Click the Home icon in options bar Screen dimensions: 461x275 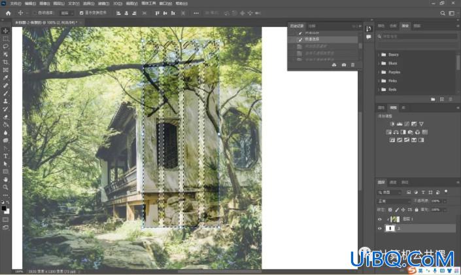click(9, 13)
